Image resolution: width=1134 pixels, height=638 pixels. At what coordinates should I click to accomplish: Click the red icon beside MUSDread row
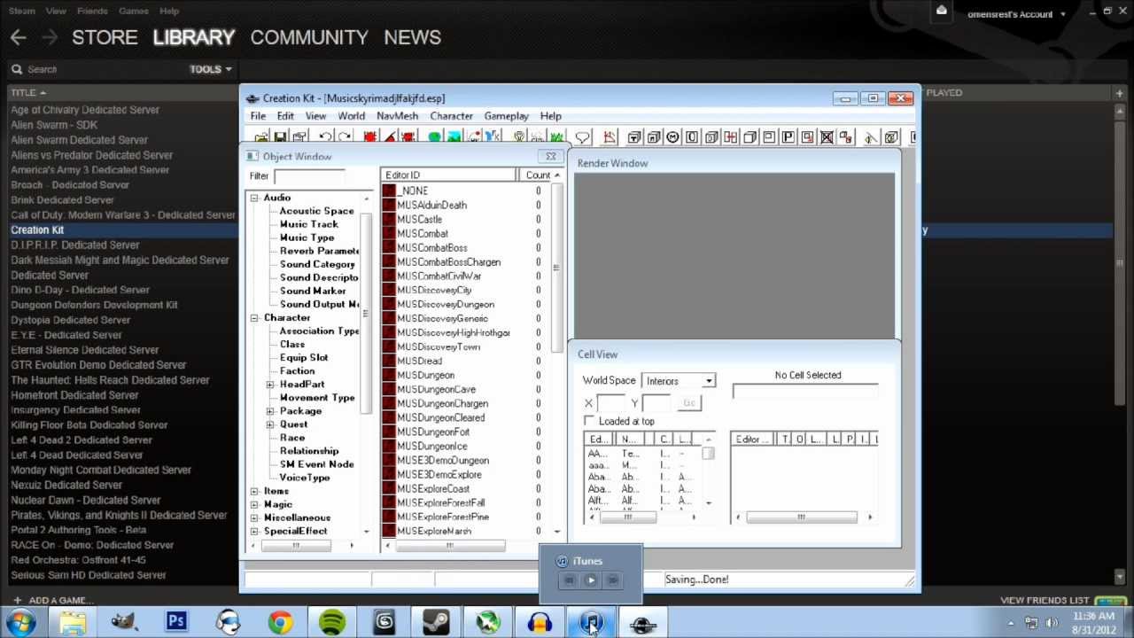(389, 361)
